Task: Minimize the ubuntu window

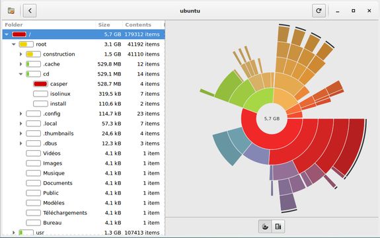Action: pos(338,11)
